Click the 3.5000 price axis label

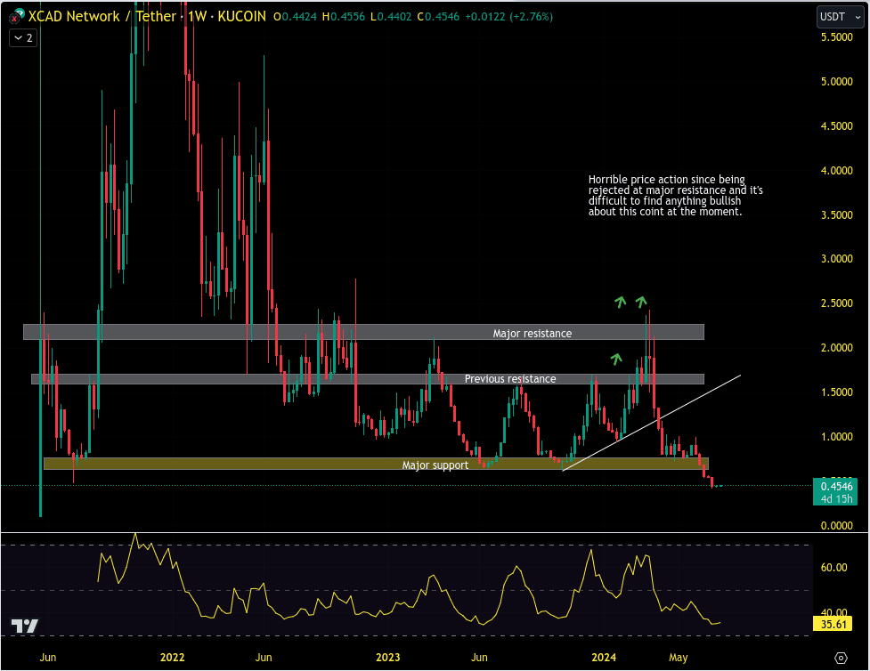tap(837, 214)
